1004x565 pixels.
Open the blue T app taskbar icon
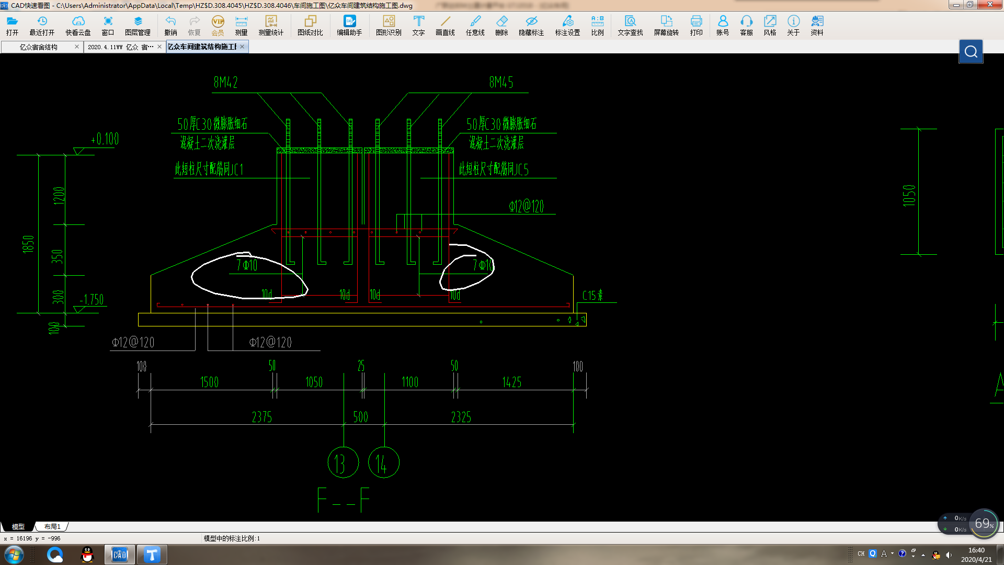click(152, 555)
